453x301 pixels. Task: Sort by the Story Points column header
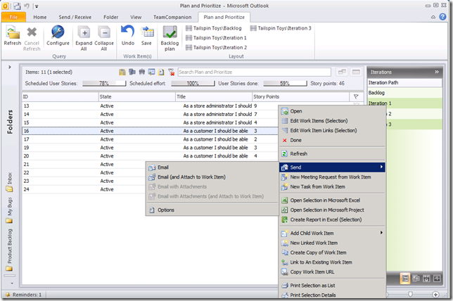coord(300,96)
